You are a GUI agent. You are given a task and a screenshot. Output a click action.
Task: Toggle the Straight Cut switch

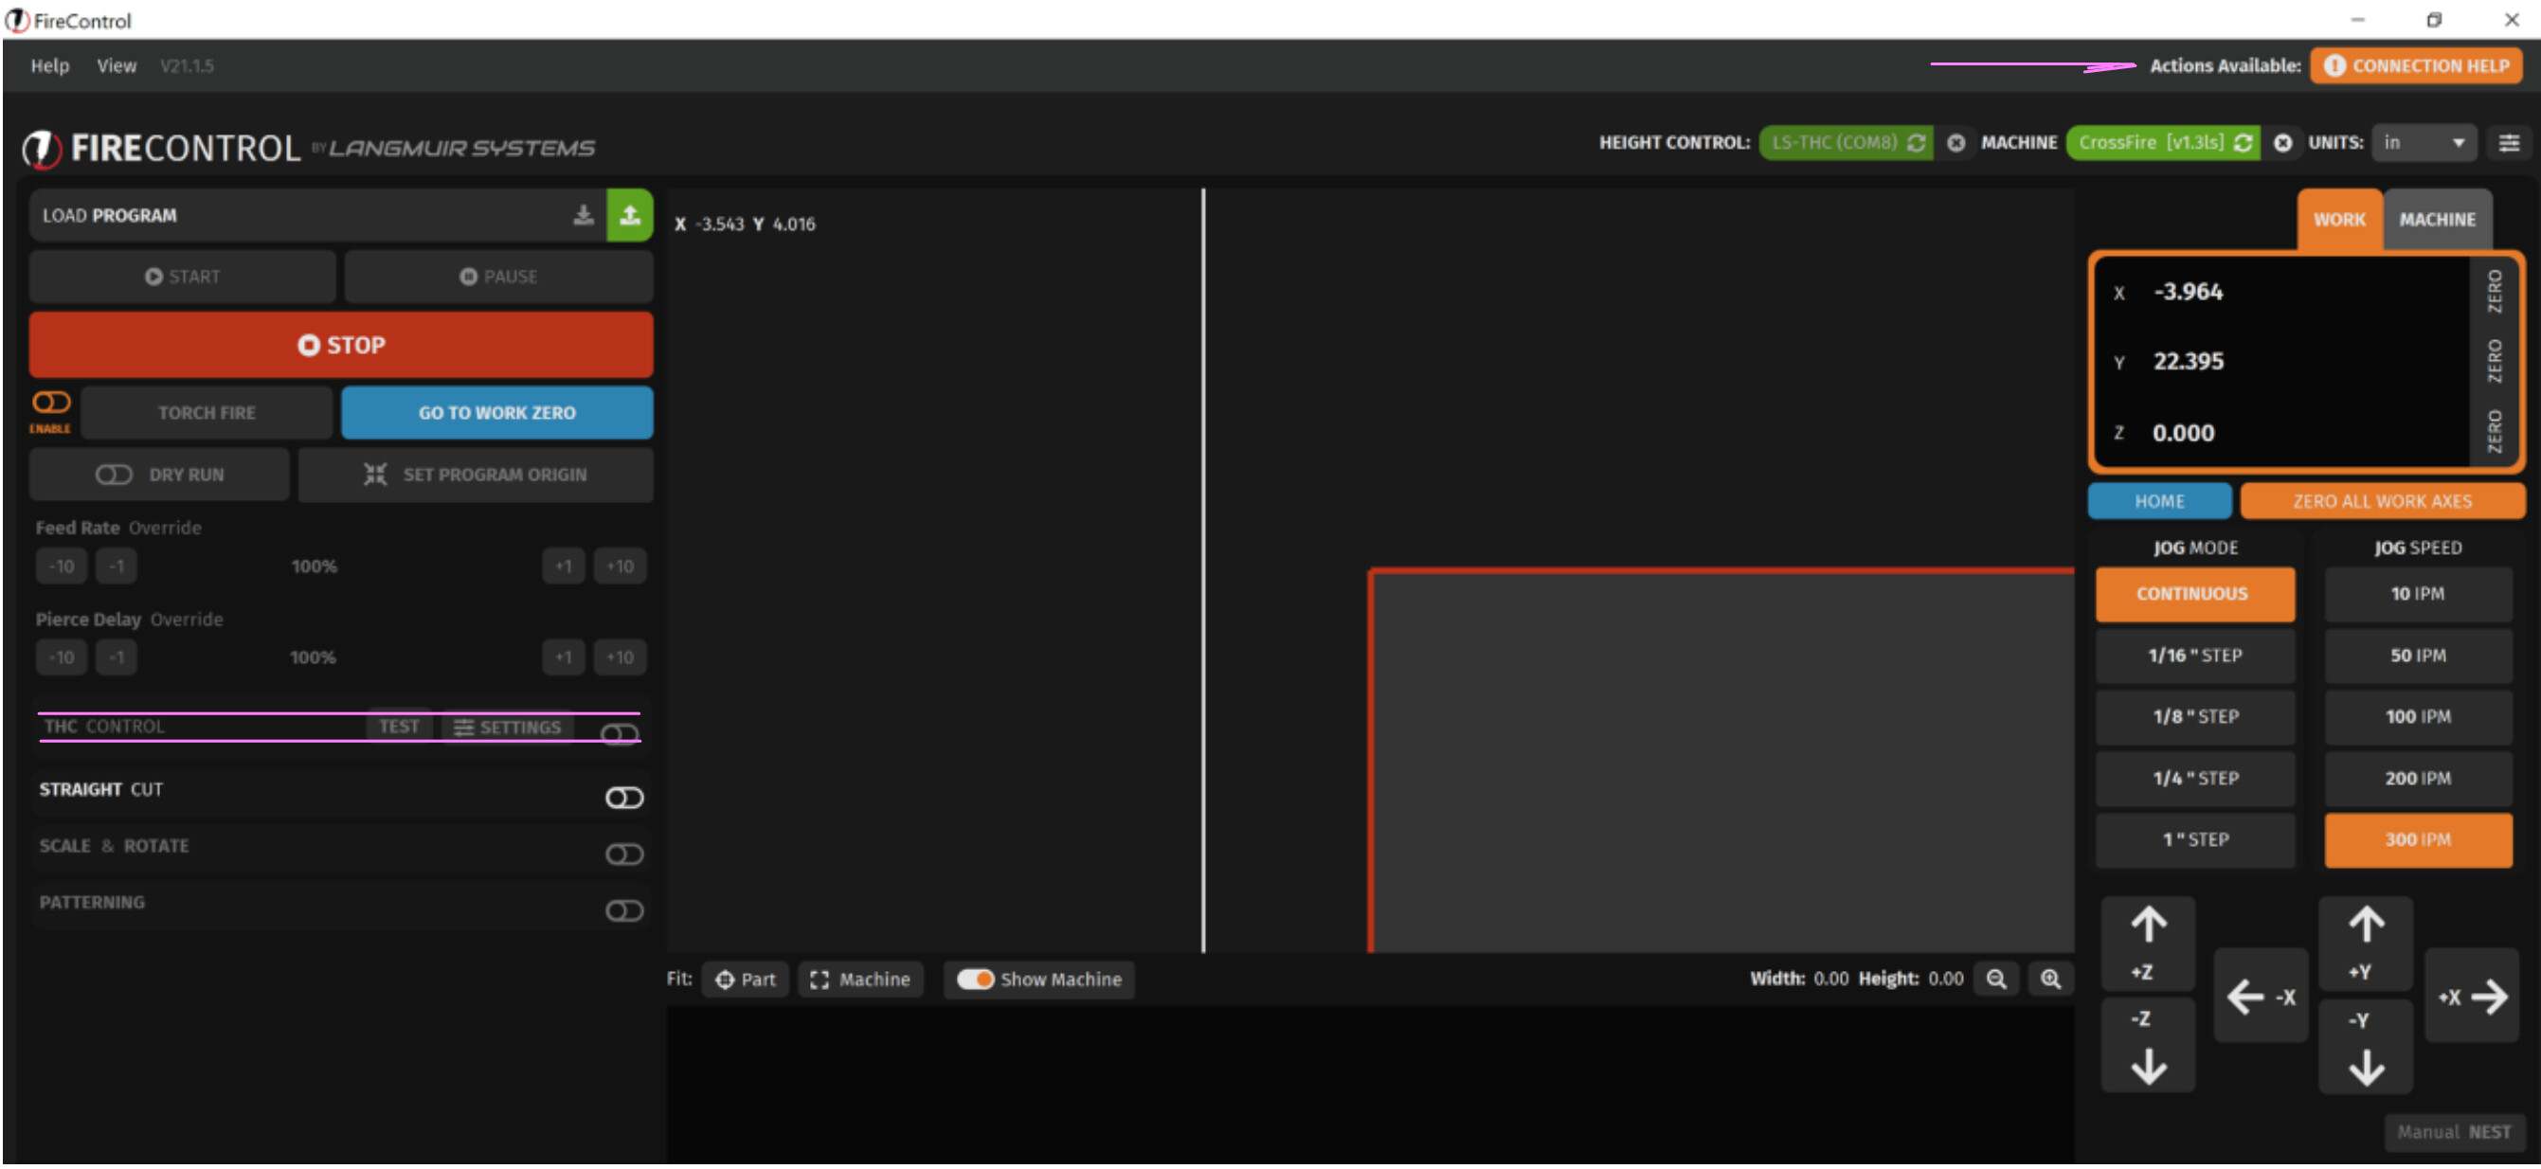click(x=623, y=797)
